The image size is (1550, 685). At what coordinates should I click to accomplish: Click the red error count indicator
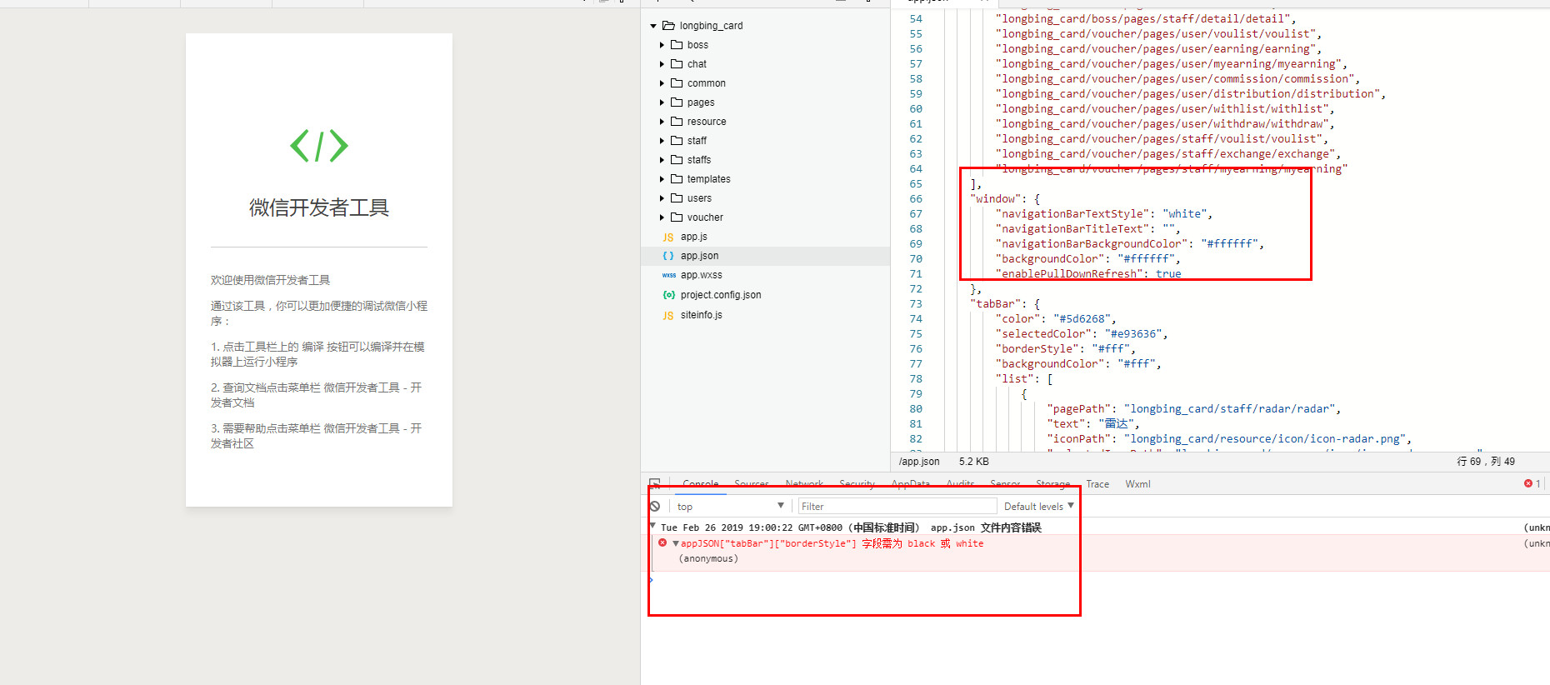click(1532, 483)
